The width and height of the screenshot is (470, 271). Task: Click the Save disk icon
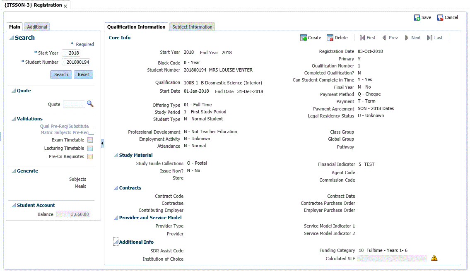pos(417,18)
